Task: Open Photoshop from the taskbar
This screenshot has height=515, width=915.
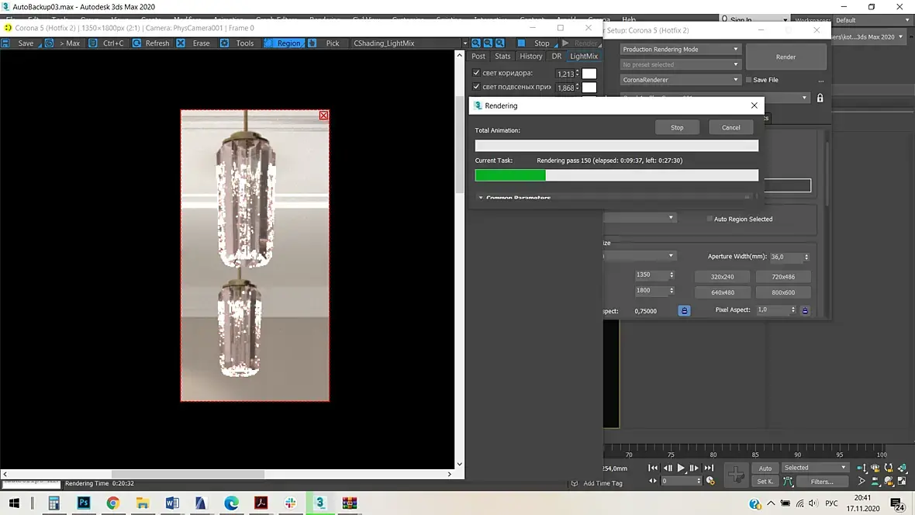Action: click(84, 503)
